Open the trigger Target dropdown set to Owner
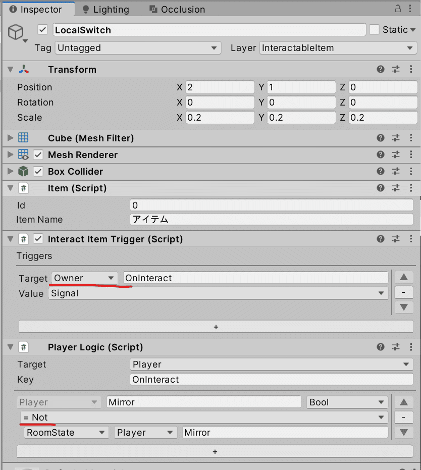Screen dimensions: 421x470 point(84,278)
